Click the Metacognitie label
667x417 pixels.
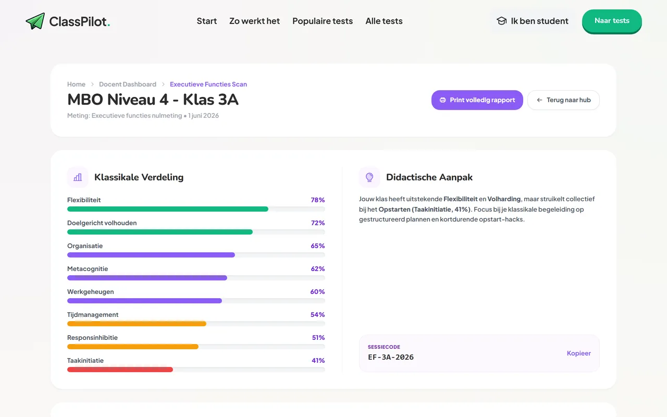[x=88, y=269]
